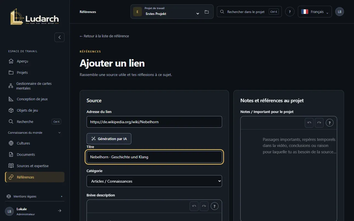Click the Génération par IA button
This screenshot has width=354, height=221.
click(109, 139)
